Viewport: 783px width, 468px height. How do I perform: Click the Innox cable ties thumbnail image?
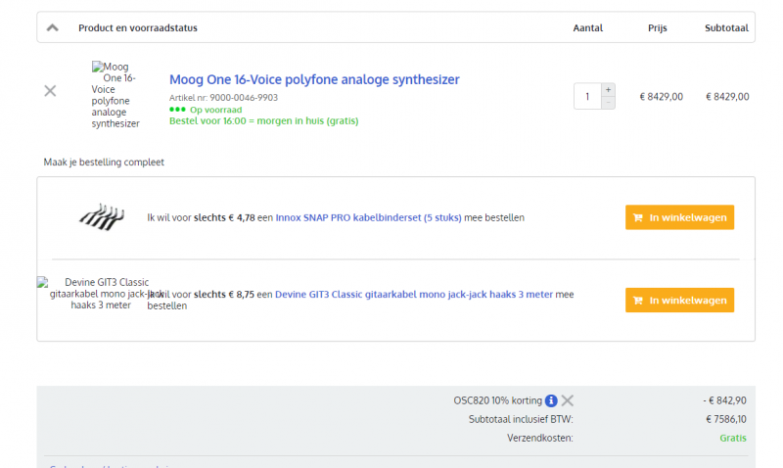pyautogui.click(x=102, y=217)
